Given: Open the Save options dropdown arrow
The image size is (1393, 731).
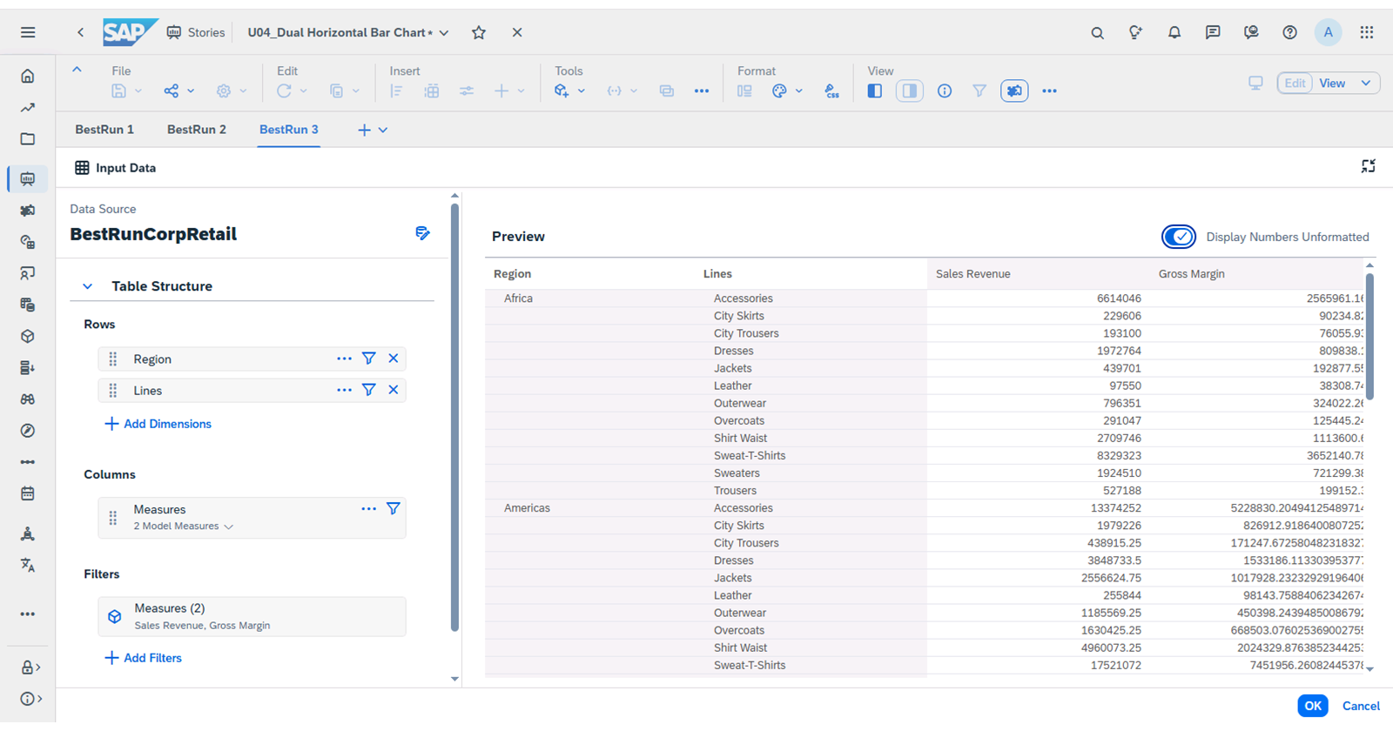Looking at the screenshot, I should click(138, 91).
